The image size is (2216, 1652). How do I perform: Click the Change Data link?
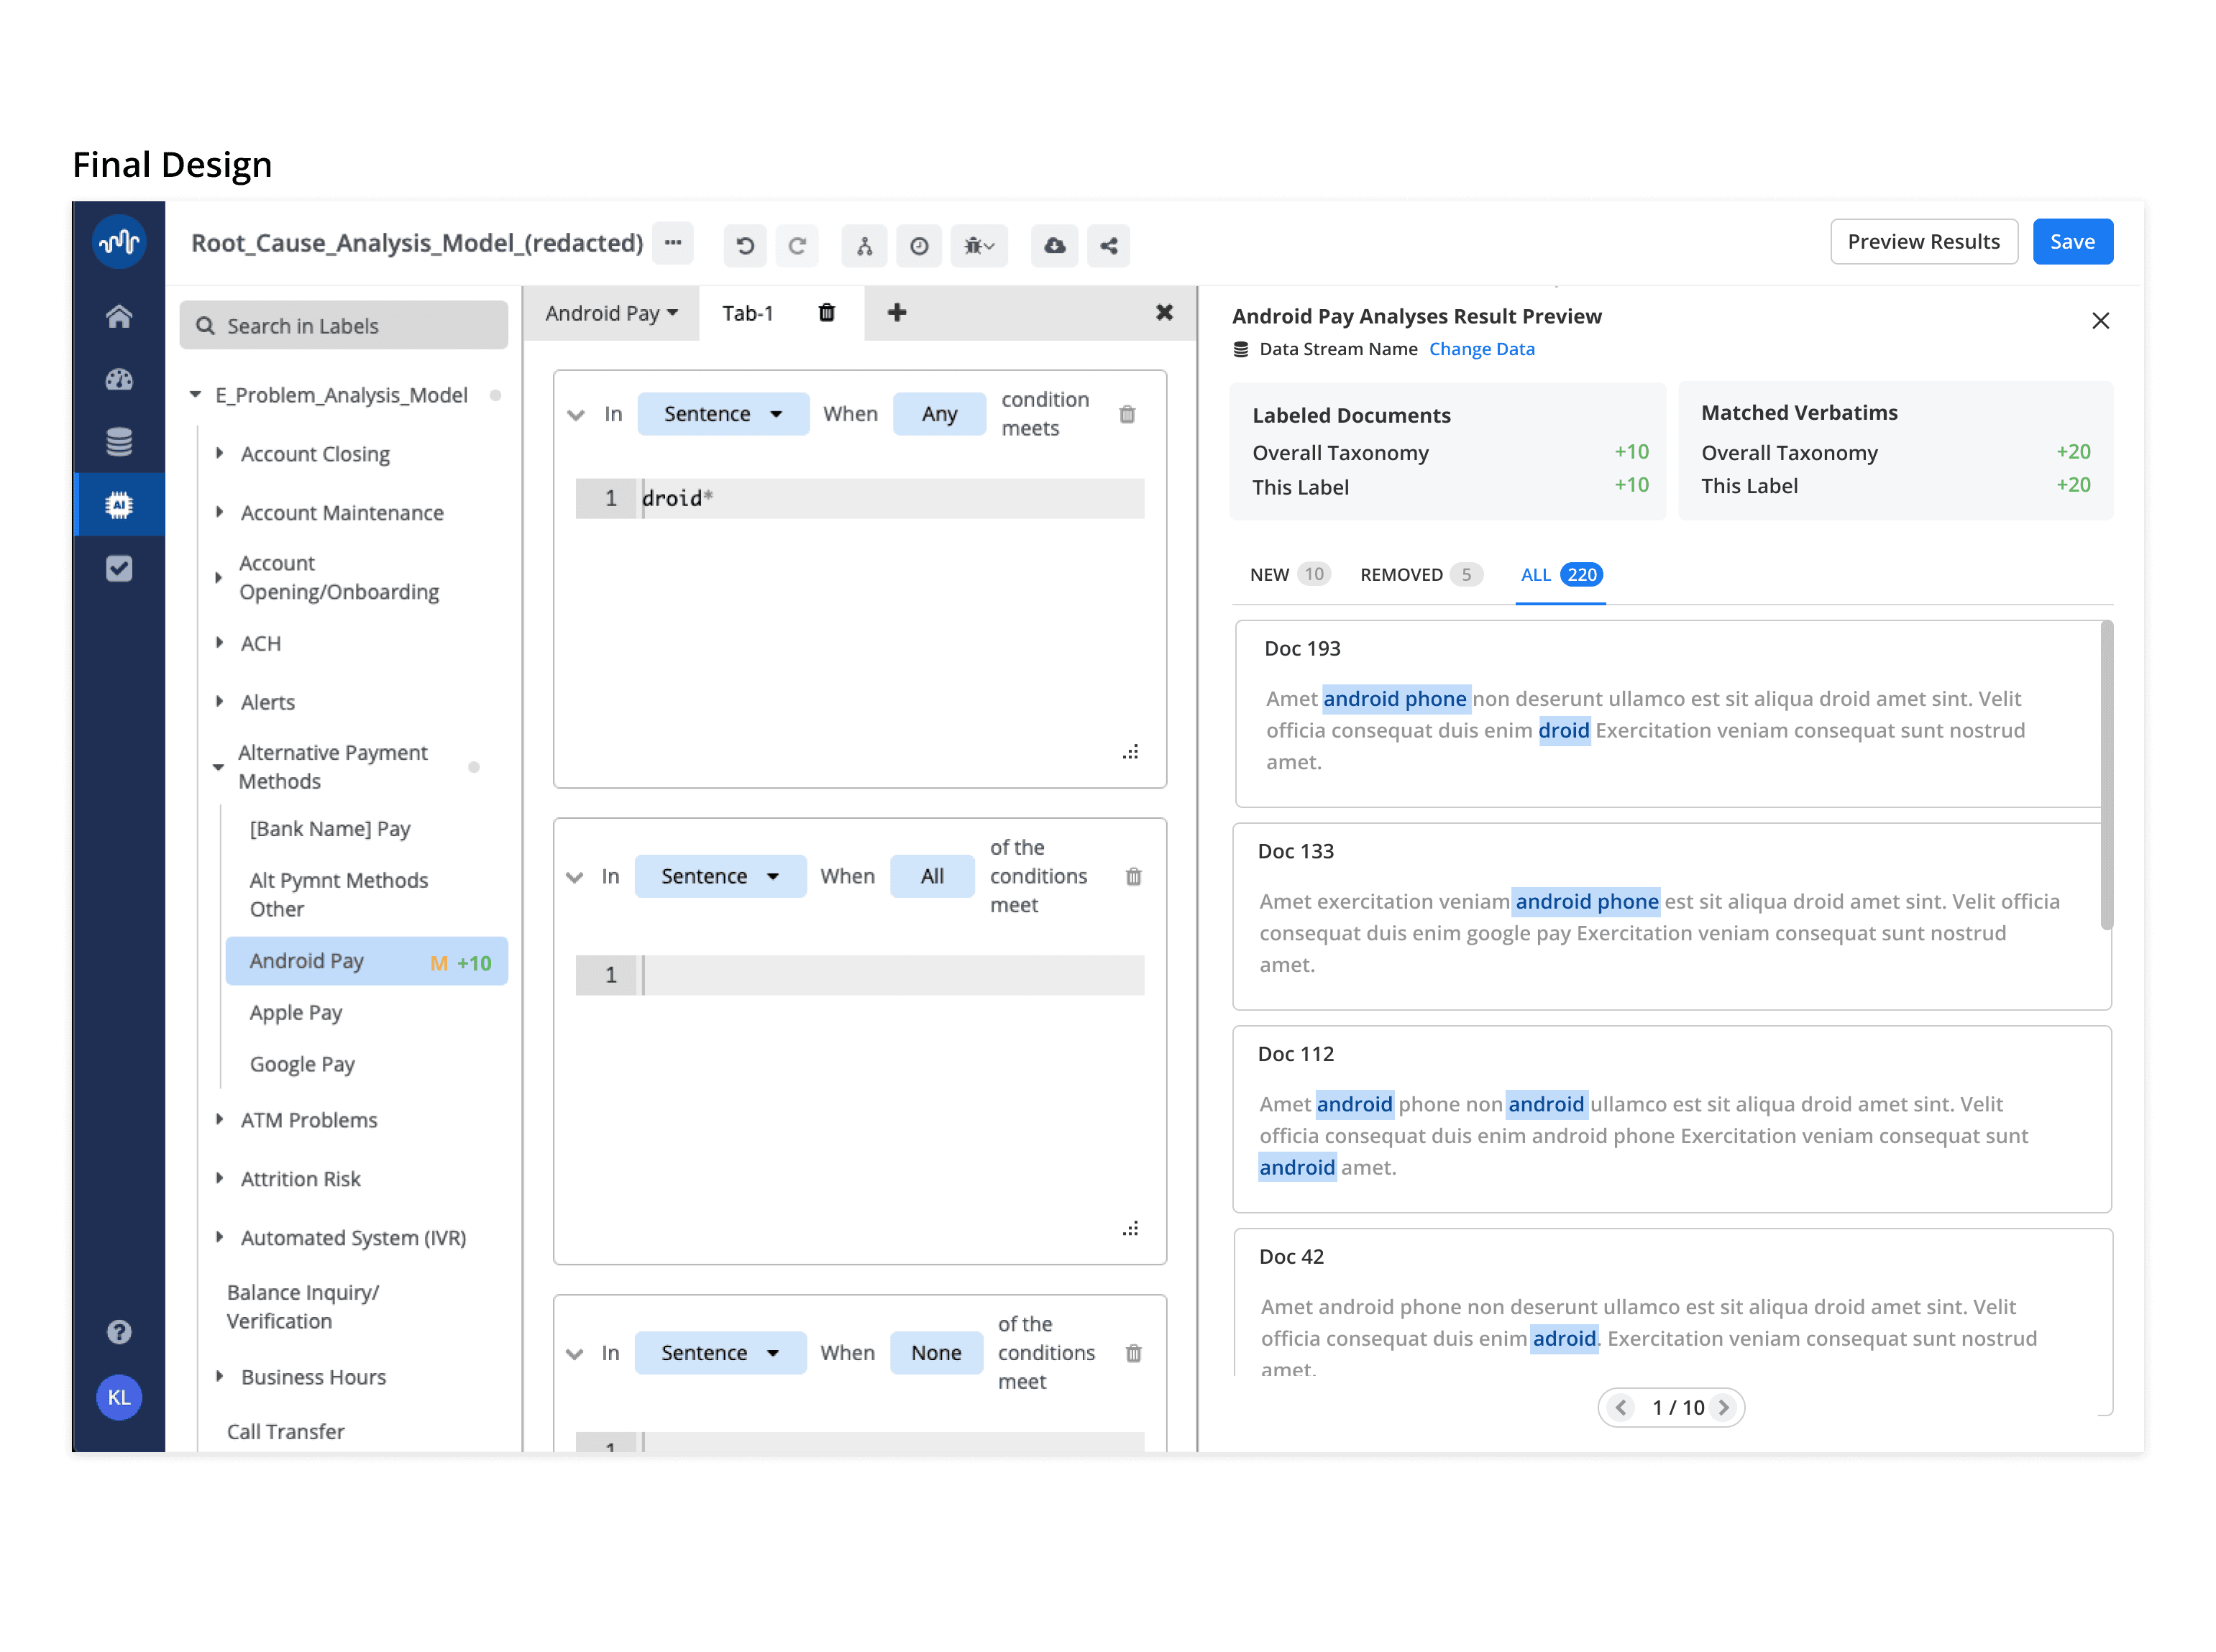pyautogui.click(x=1481, y=349)
